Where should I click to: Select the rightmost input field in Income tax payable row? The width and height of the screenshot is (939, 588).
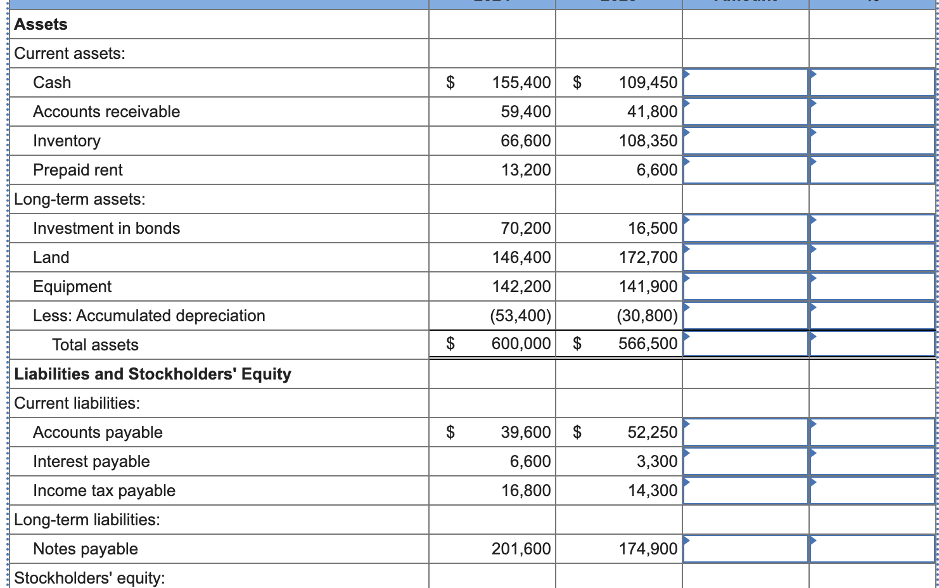click(x=874, y=490)
